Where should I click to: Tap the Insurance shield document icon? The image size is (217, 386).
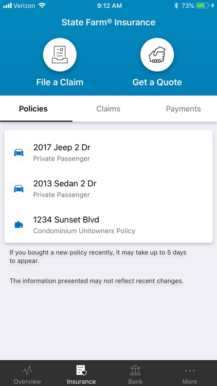click(x=81, y=370)
